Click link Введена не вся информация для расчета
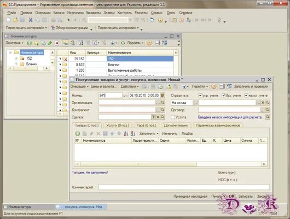 pos(230,117)
